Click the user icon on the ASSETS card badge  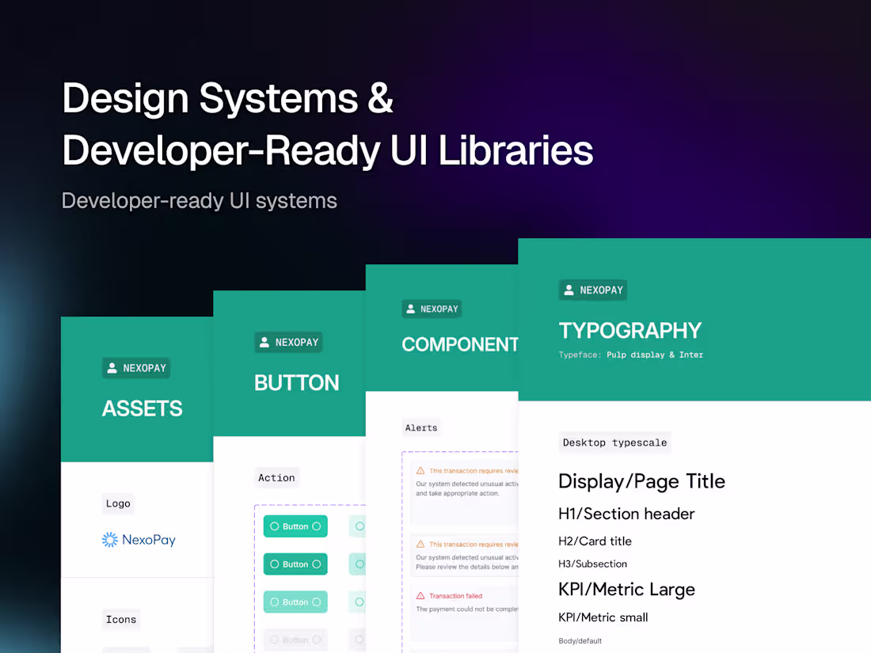click(x=112, y=368)
